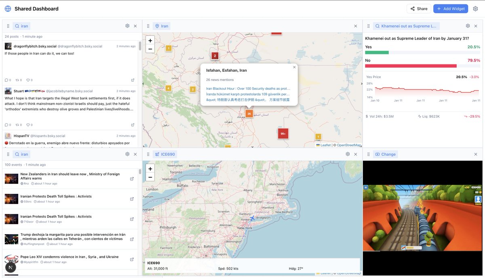Close the top iran posts widget

(135, 26)
